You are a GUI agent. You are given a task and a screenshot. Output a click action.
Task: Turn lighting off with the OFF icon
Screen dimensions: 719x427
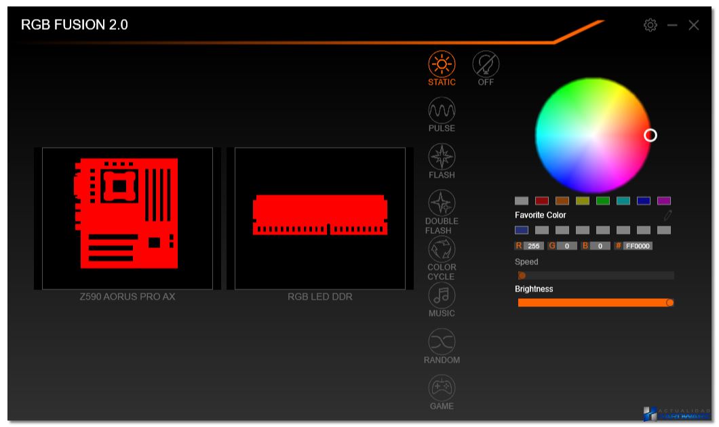click(x=486, y=64)
